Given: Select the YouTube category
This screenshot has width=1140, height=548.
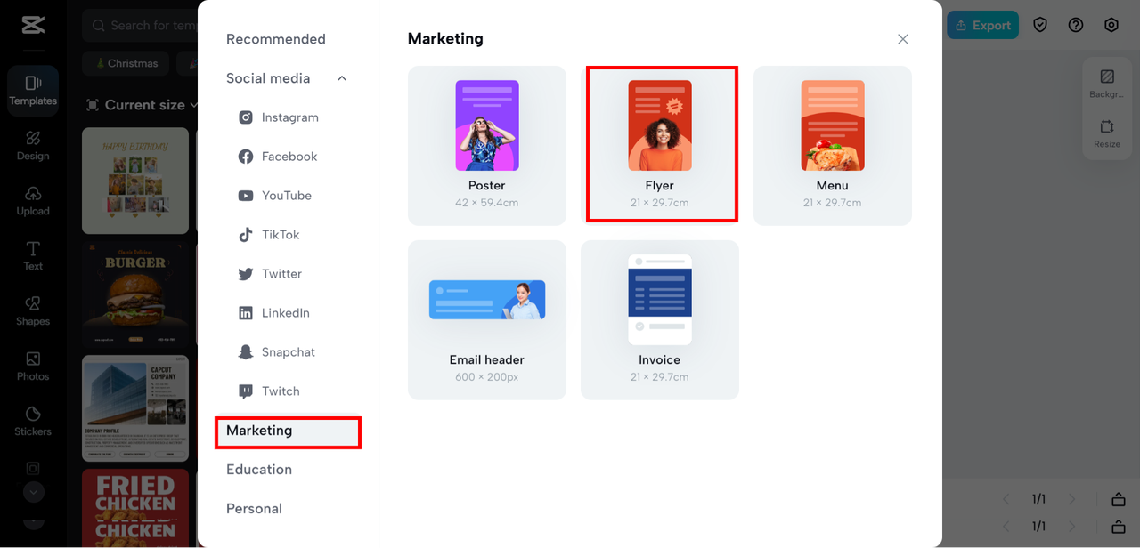Looking at the screenshot, I should 286,196.
